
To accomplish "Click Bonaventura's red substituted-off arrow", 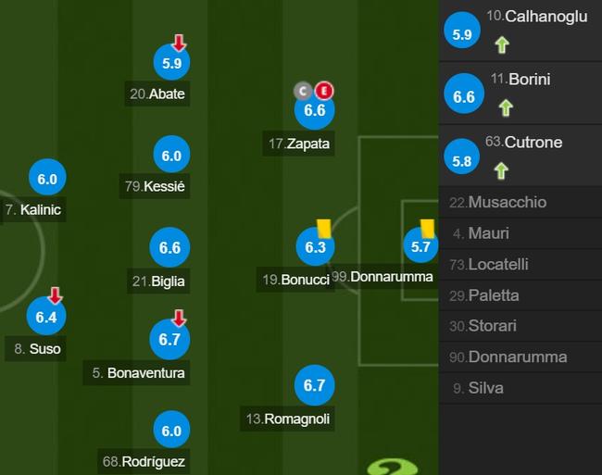I will pyautogui.click(x=179, y=319).
